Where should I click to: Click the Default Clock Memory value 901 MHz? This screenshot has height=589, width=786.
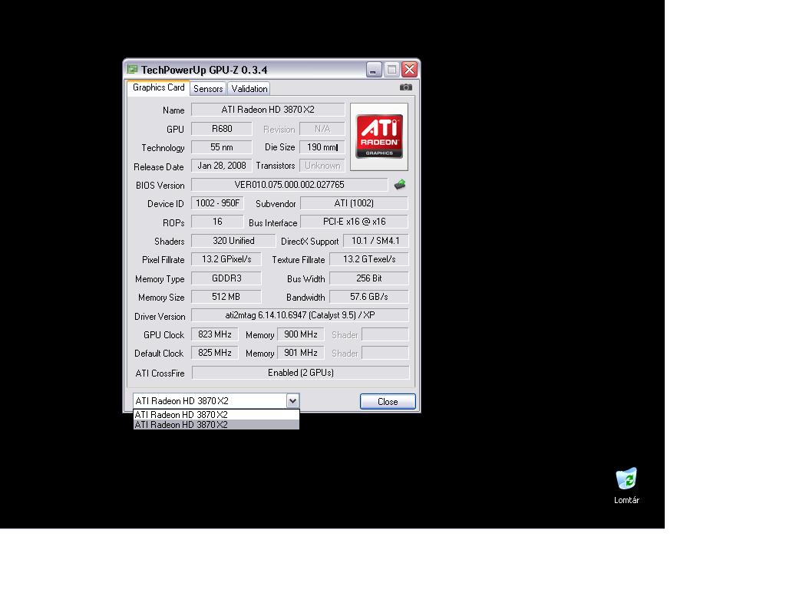(x=301, y=353)
